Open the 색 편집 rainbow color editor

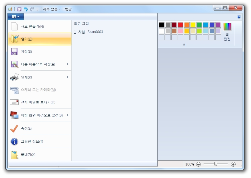click(x=227, y=32)
